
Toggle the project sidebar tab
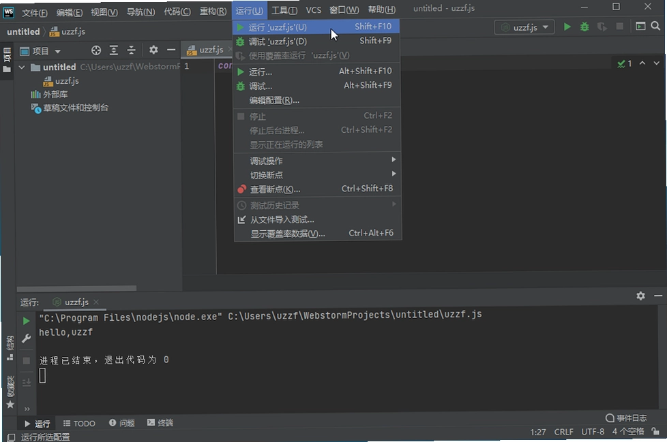coord(8,60)
